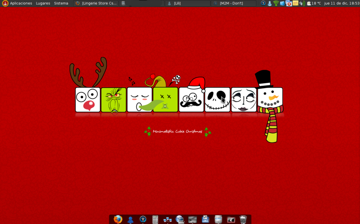Launch the terminal from the dock
The height and width of the screenshot is (224, 360).
[192, 220]
